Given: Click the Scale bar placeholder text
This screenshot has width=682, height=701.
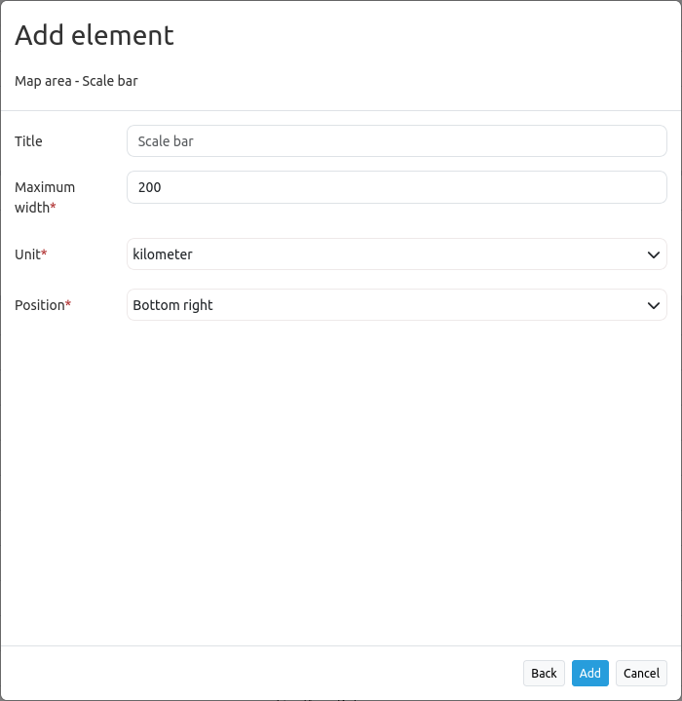Looking at the screenshot, I should (x=166, y=141).
